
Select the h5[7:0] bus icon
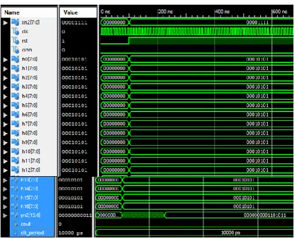[x=15, y=105]
